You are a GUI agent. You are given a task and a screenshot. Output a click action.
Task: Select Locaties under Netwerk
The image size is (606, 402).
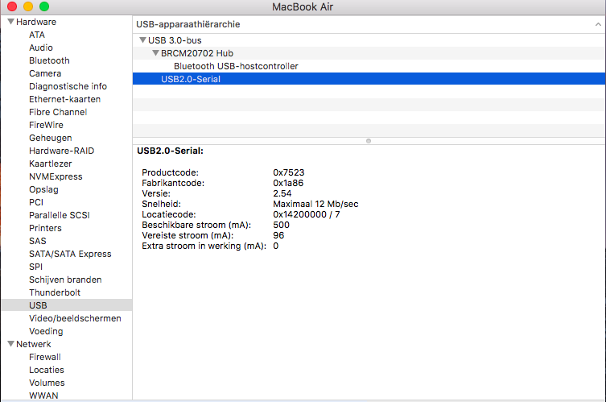47,370
